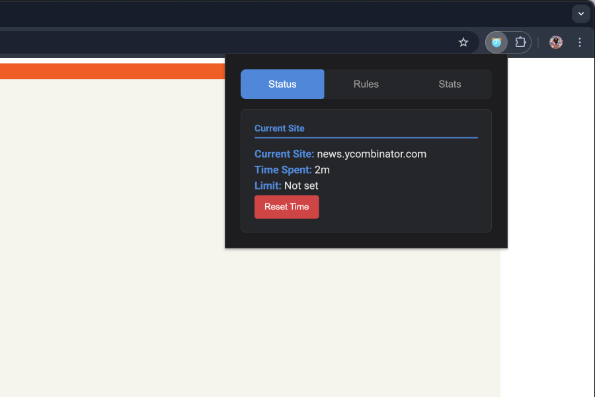The width and height of the screenshot is (595, 397).
Task: Click the Current Site section heading
Action: tap(280, 128)
